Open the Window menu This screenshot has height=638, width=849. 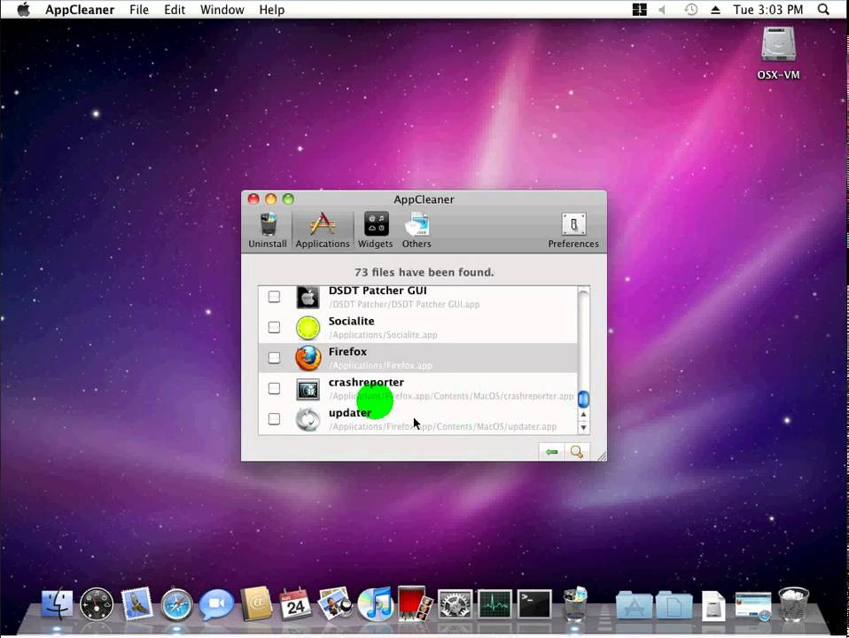pyautogui.click(x=222, y=10)
